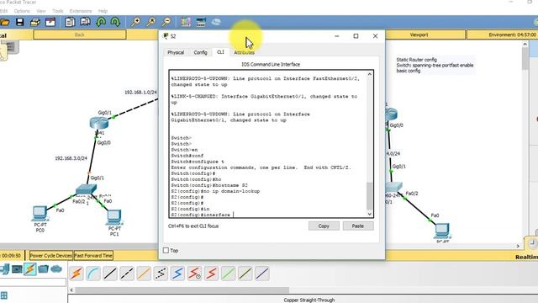Open the drawing palette icon

coord(186,23)
